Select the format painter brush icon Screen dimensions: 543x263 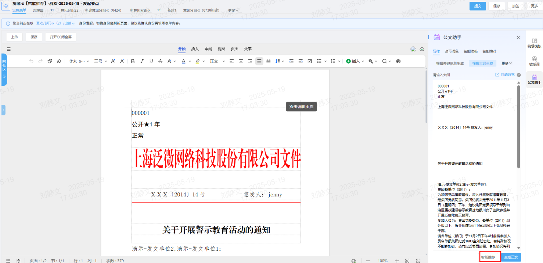pos(50,61)
